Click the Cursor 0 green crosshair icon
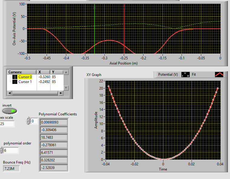 [x=15, y=77]
